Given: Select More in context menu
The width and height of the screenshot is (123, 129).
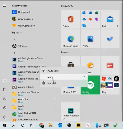Looking at the screenshot, I should (64, 77).
